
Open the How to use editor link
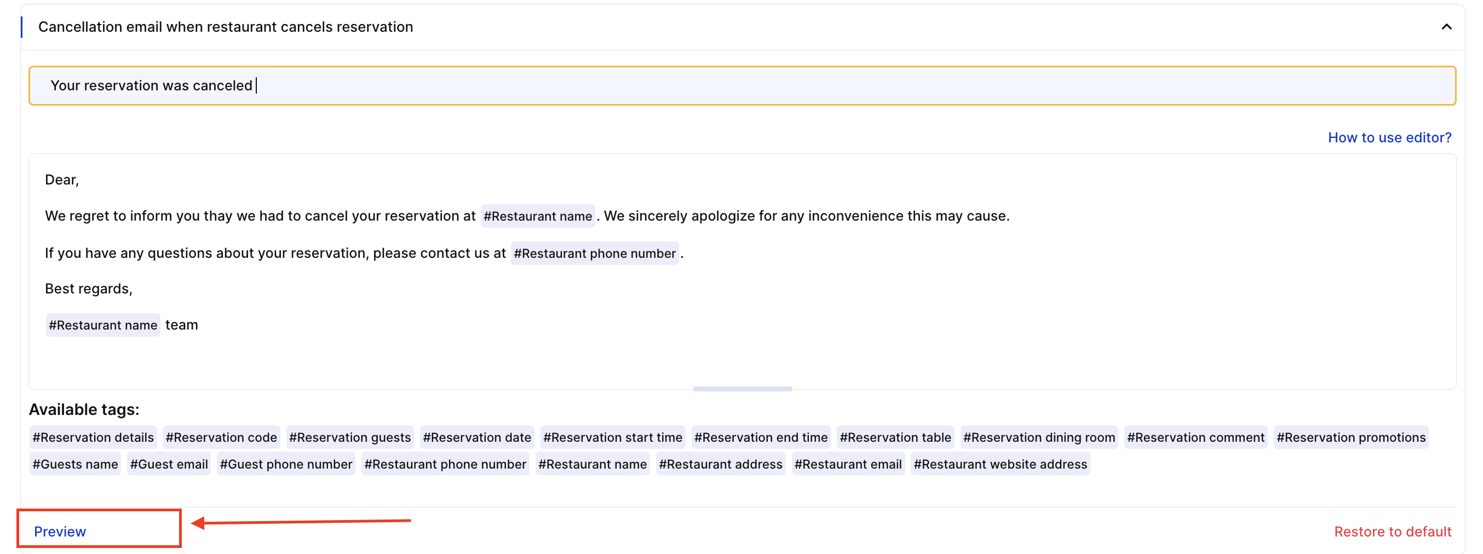pos(1389,137)
